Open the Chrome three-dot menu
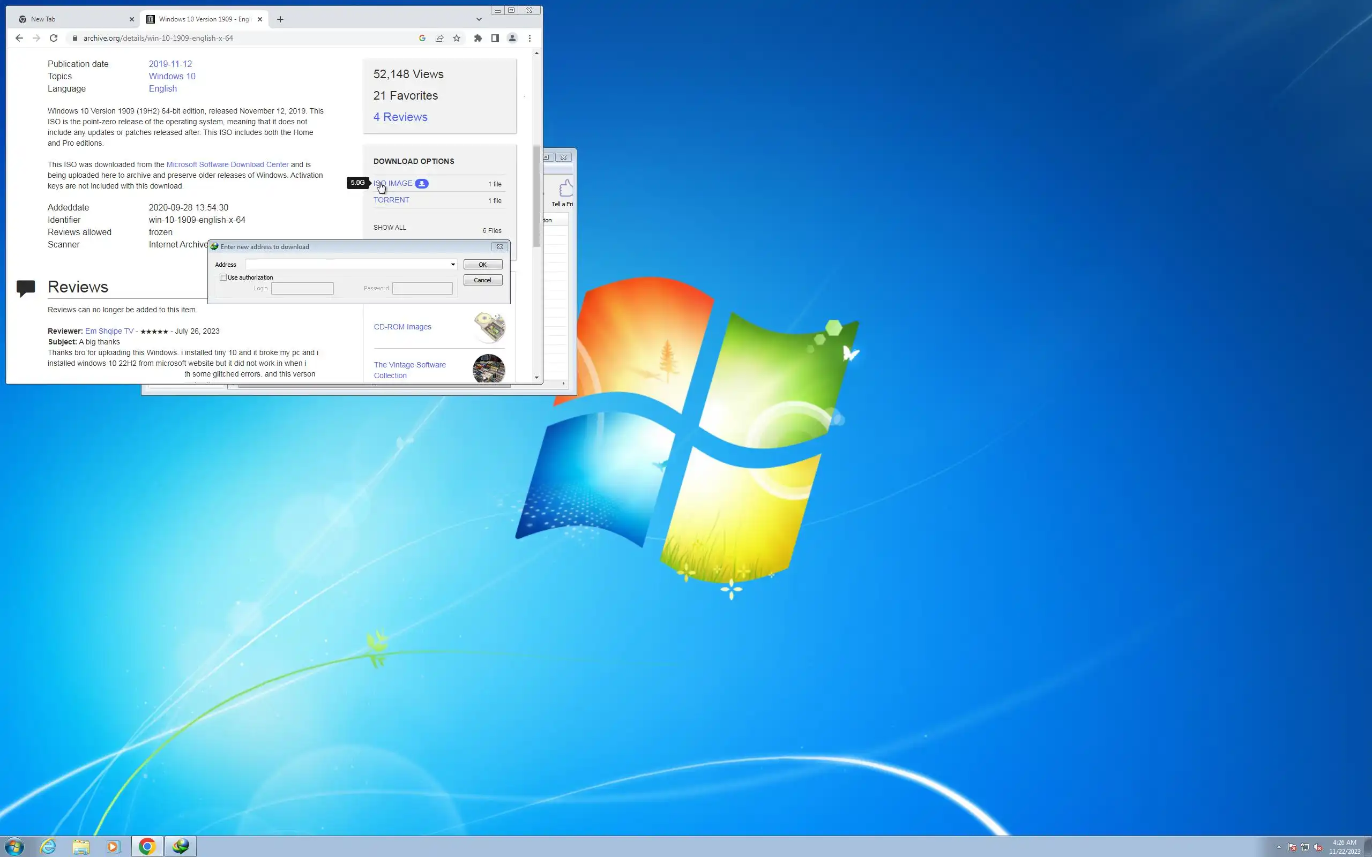 pos(530,38)
